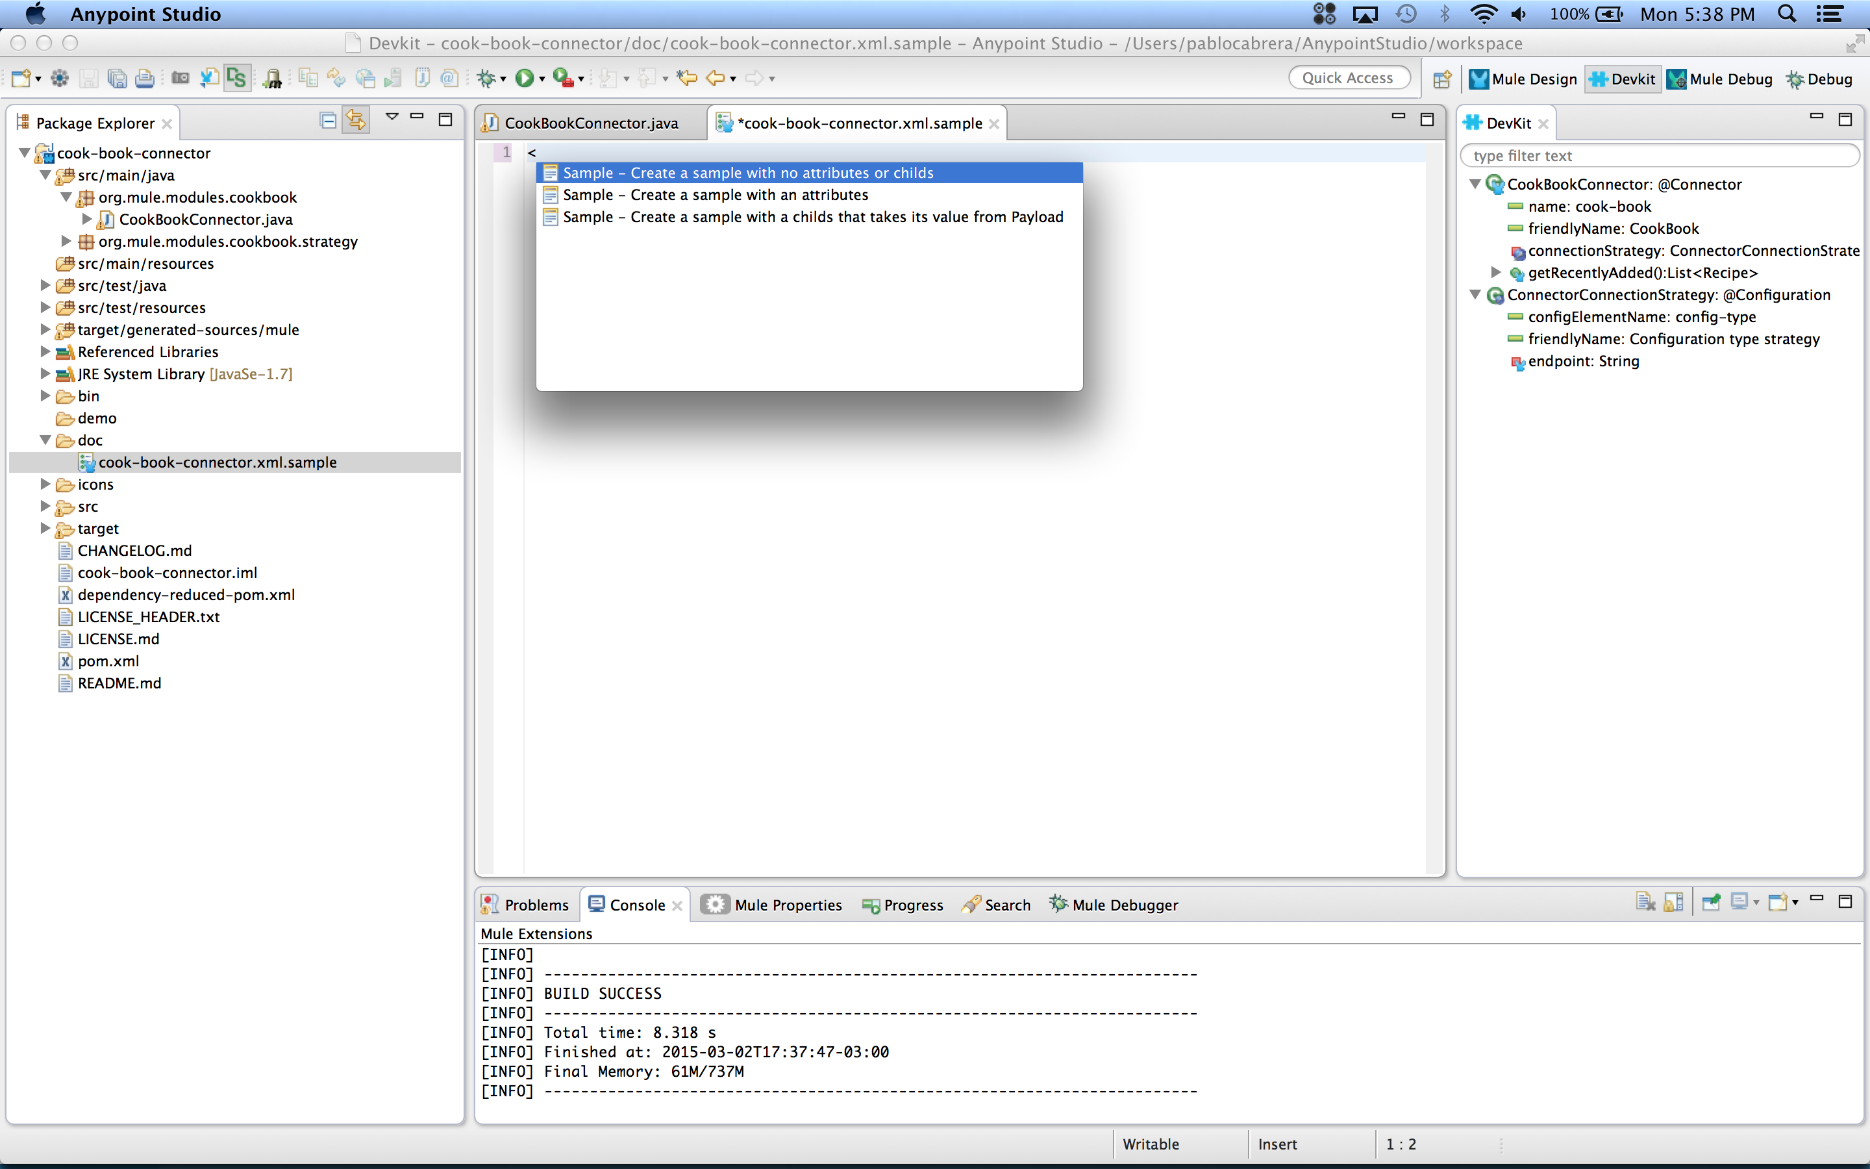The width and height of the screenshot is (1870, 1169).
Task: Enable Scroll Lock in the Console toolbar
Action: click(x=1674, y=901)
